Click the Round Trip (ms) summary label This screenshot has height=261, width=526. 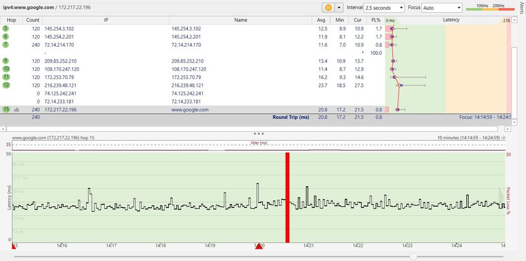(x=291, y=117)
